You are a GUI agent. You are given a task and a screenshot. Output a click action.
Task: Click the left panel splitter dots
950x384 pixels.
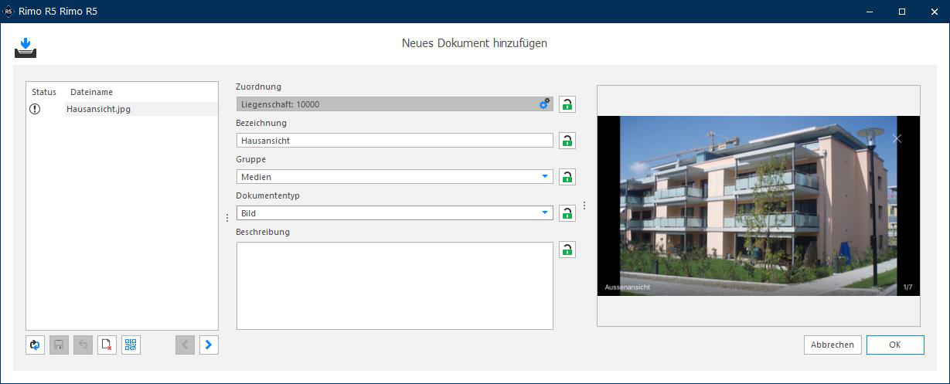[226, 218]
